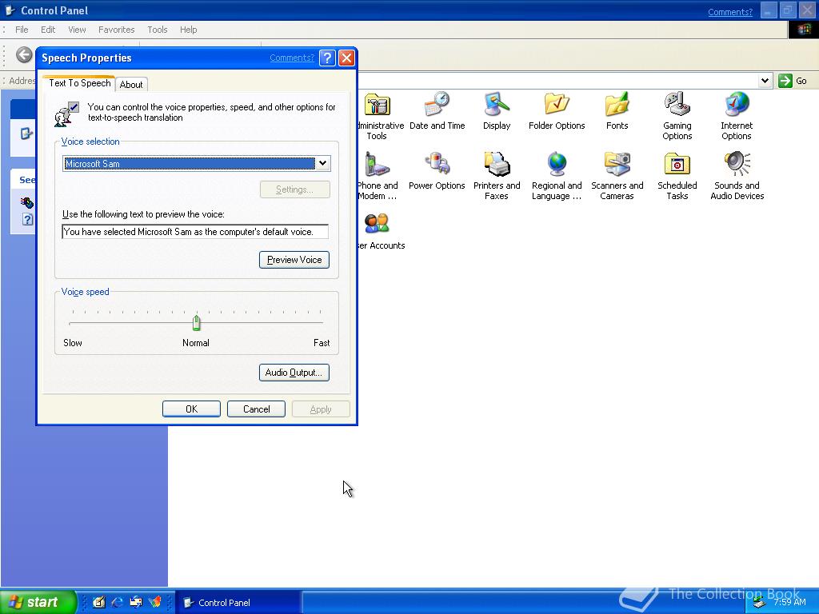Screen dimensions: 819x614
Task: Click the Windows flag logo in menu bar corner
Action: click(x=804, y=30)
